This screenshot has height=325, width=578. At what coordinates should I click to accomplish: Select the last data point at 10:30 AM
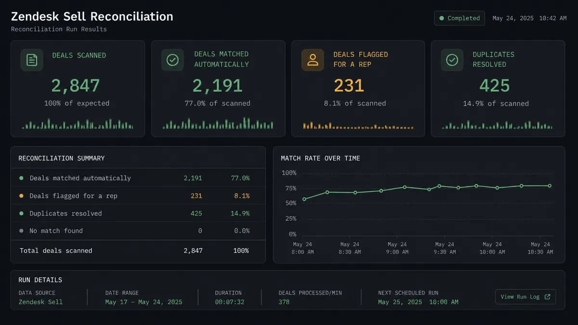(x=550, y=186)
